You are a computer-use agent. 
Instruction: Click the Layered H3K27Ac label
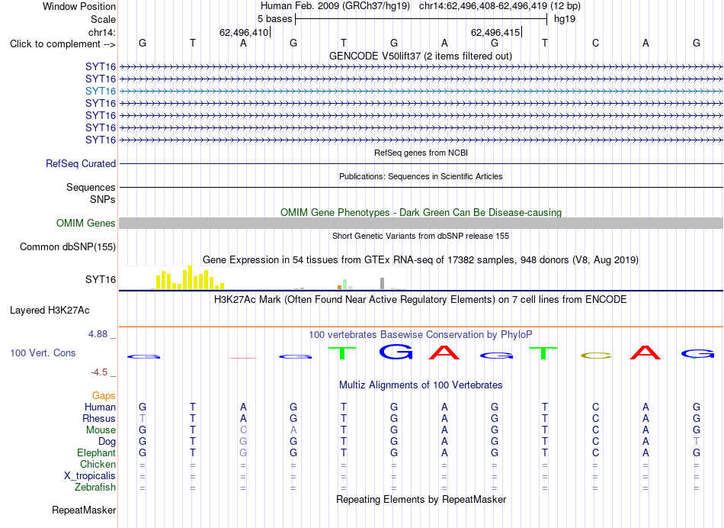[50, 311]
